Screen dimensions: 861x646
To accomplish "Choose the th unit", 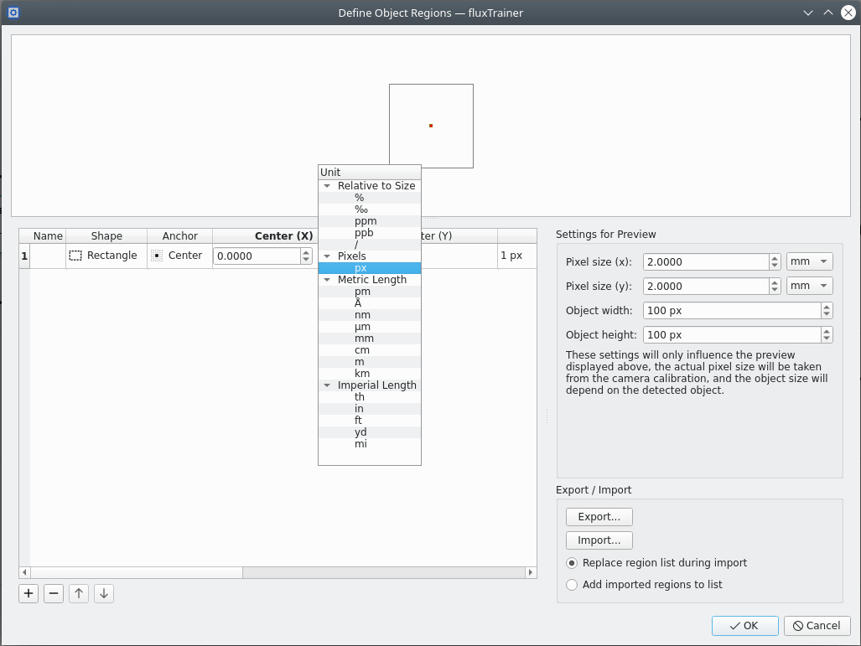I will pos(370,397).
